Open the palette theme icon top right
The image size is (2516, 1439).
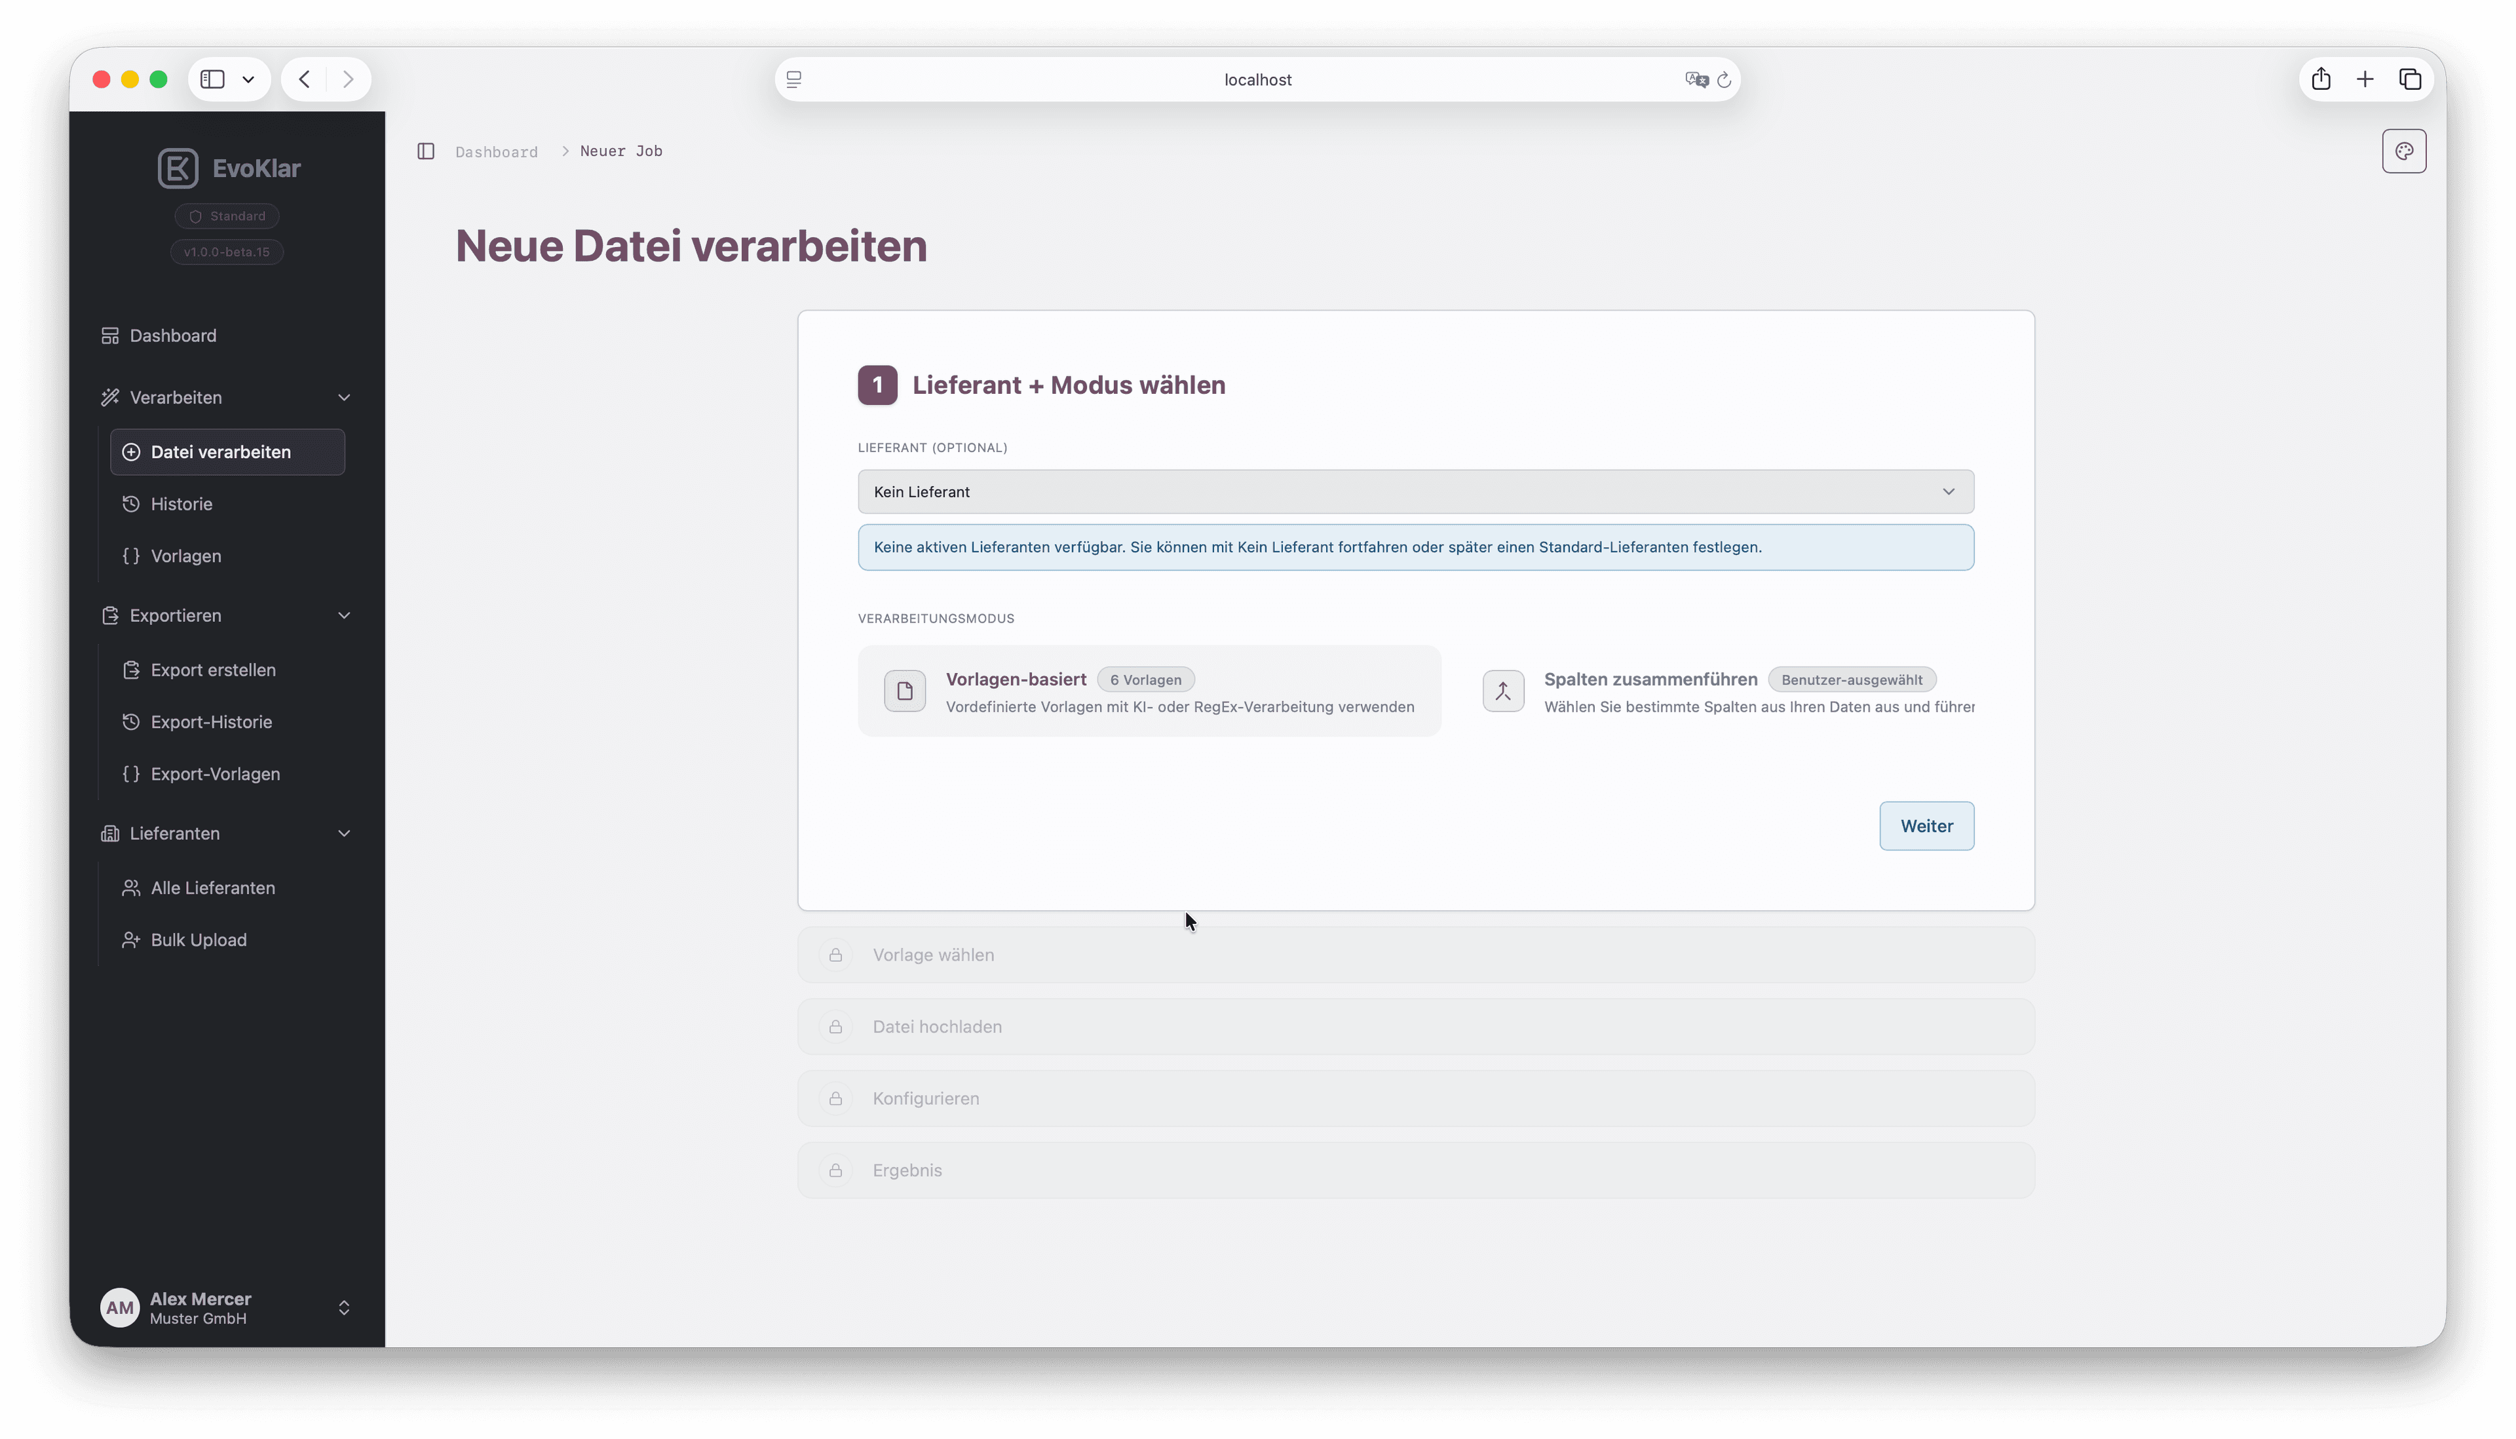coord(2403,150)
